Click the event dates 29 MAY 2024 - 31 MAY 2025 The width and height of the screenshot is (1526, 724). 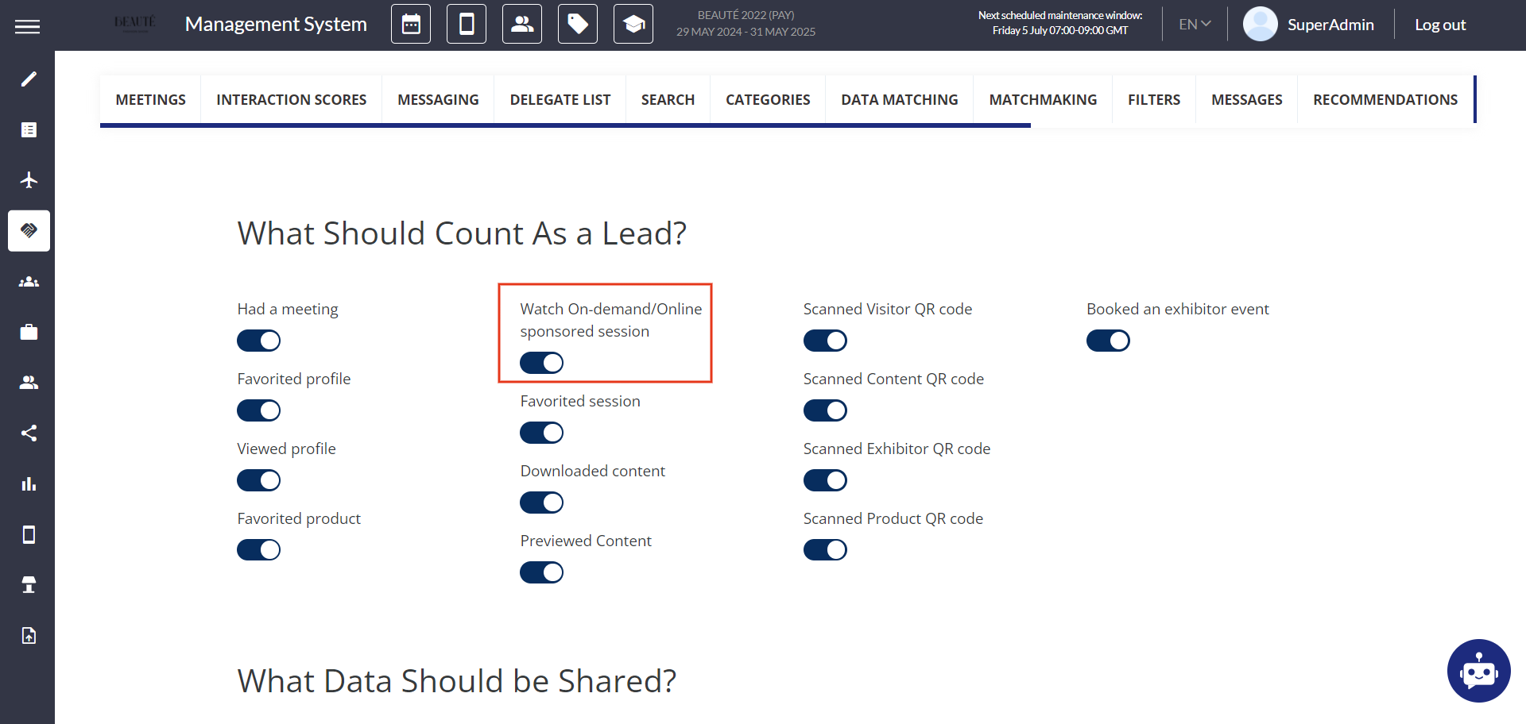[x=746, y=32]
